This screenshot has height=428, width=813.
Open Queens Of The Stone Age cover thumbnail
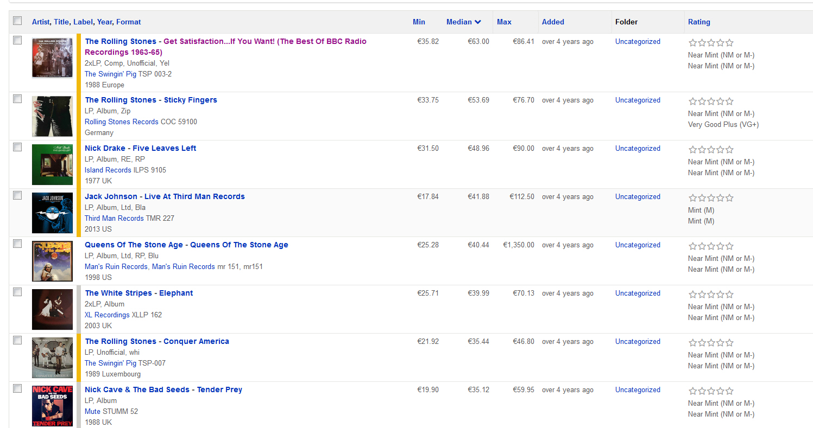pos(52,261)
